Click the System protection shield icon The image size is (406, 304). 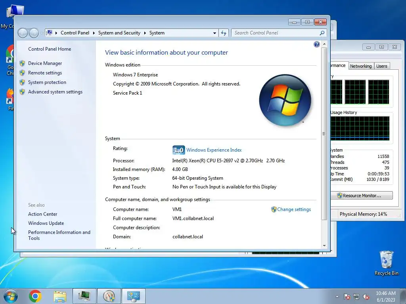pos(22,82)
